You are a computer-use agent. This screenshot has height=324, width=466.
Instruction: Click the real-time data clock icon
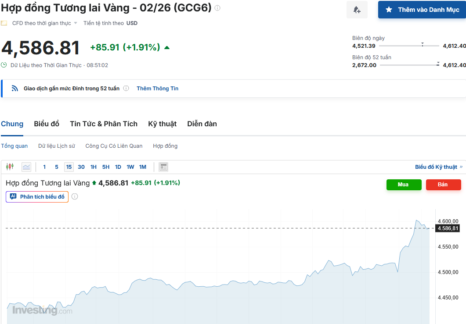tap(4, 65)
